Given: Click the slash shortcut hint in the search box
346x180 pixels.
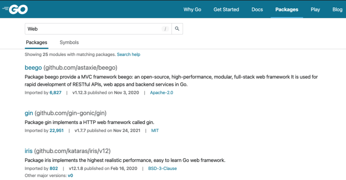Looking at the screenshot, I should (x=165, y=29).
